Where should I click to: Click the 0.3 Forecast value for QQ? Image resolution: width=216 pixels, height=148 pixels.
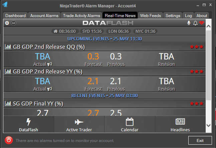(93, 56)
